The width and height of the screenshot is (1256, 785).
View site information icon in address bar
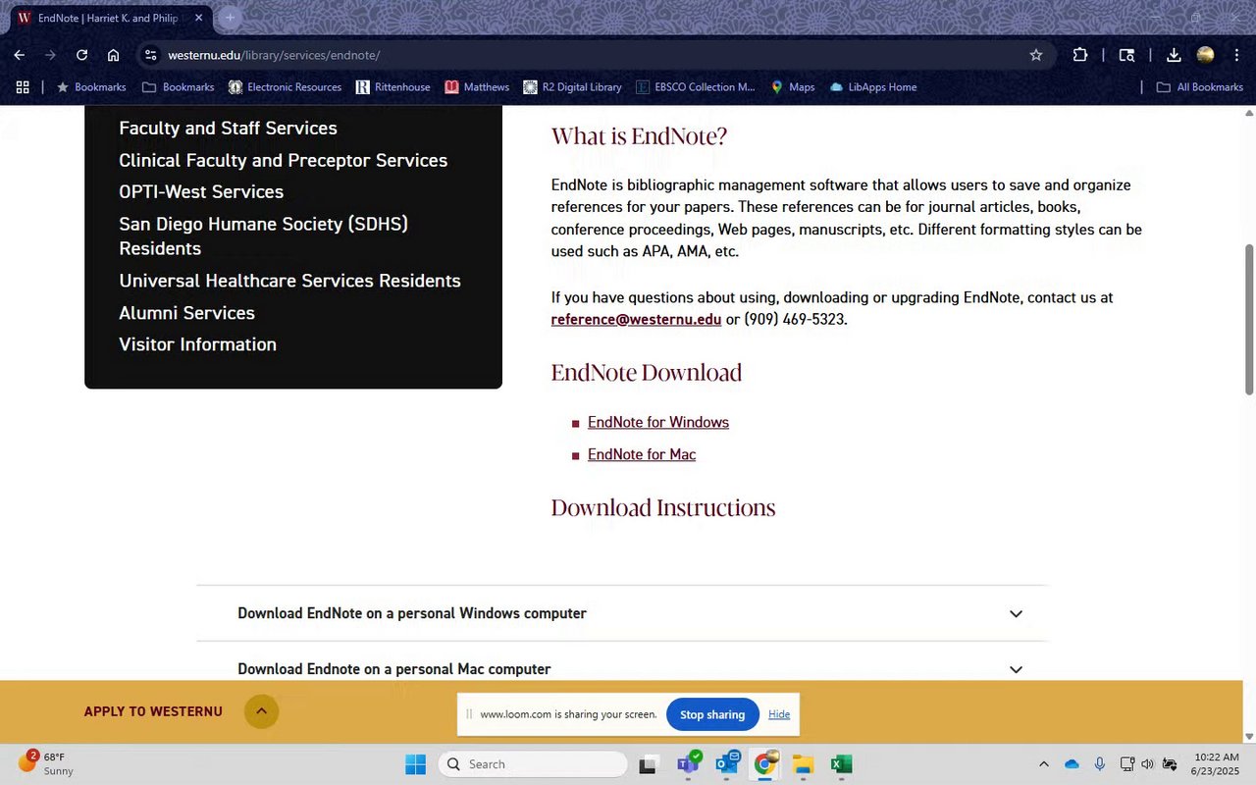coord(150,55)
